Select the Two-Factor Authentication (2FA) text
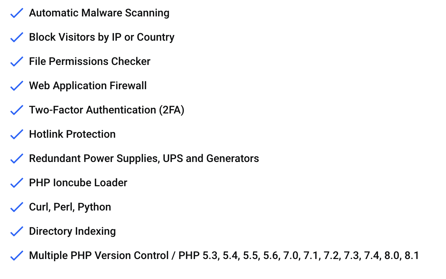The width and height of the screenshot is (446, 279). point(107,110)
